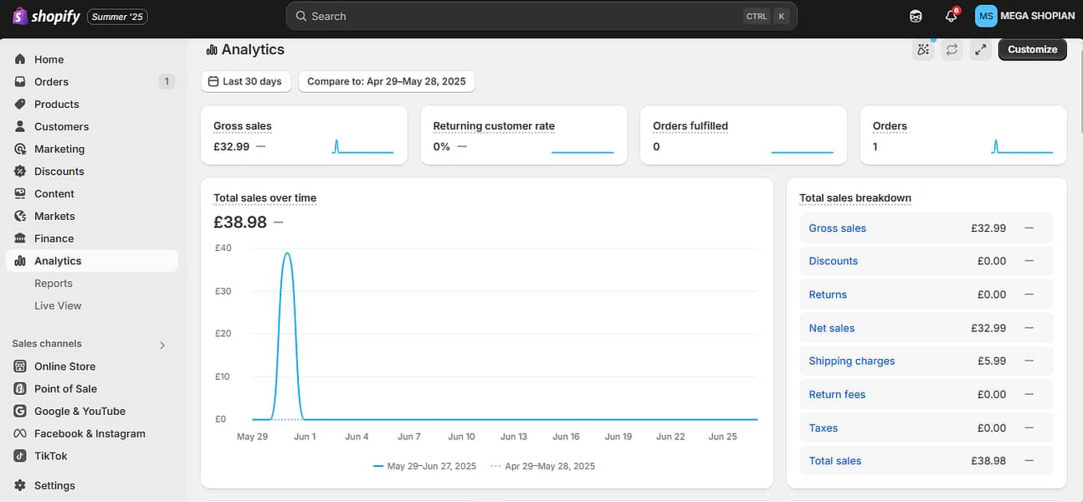Viewport: 1083px width, 502px height.
Task: Click the Products tag icon
Action: coord(20,105)
